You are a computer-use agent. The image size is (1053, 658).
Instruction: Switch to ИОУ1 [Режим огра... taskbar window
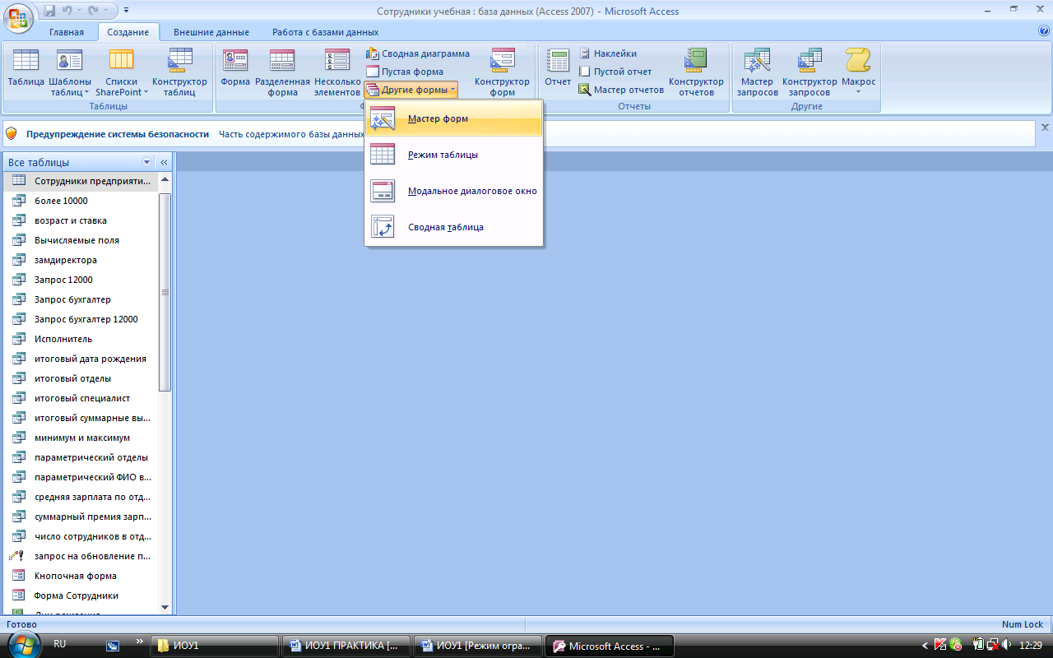tap(477, 646)
